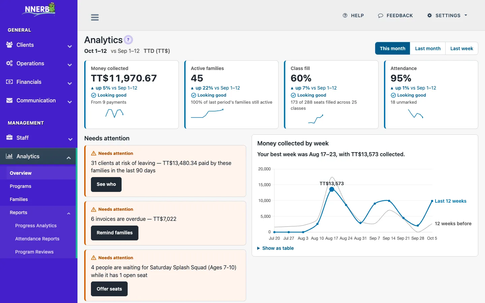This screenshot has width=485, height=303.
Task: Click the settings gear icon
Action: click(x=429, y=15)
